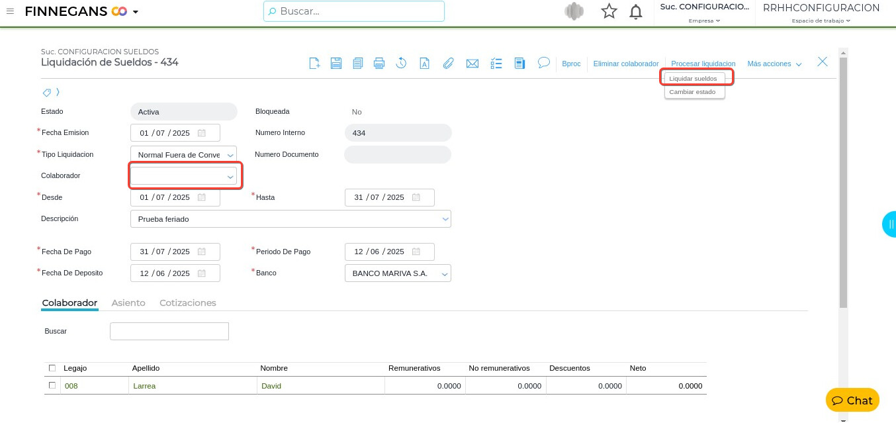Click the document with letter A icon
This screenshot has height=423, width=896.
tap(425, 64)
